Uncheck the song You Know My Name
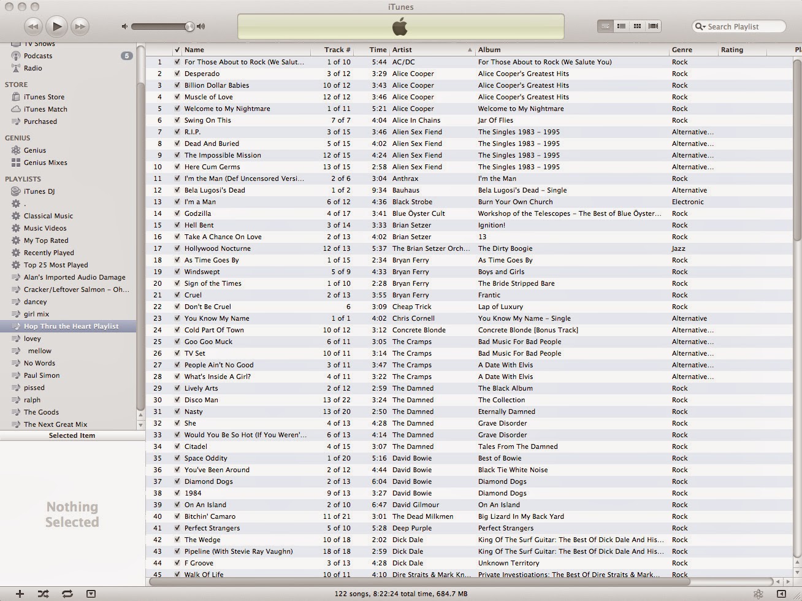The image size is (802, 601). (177, 318)
